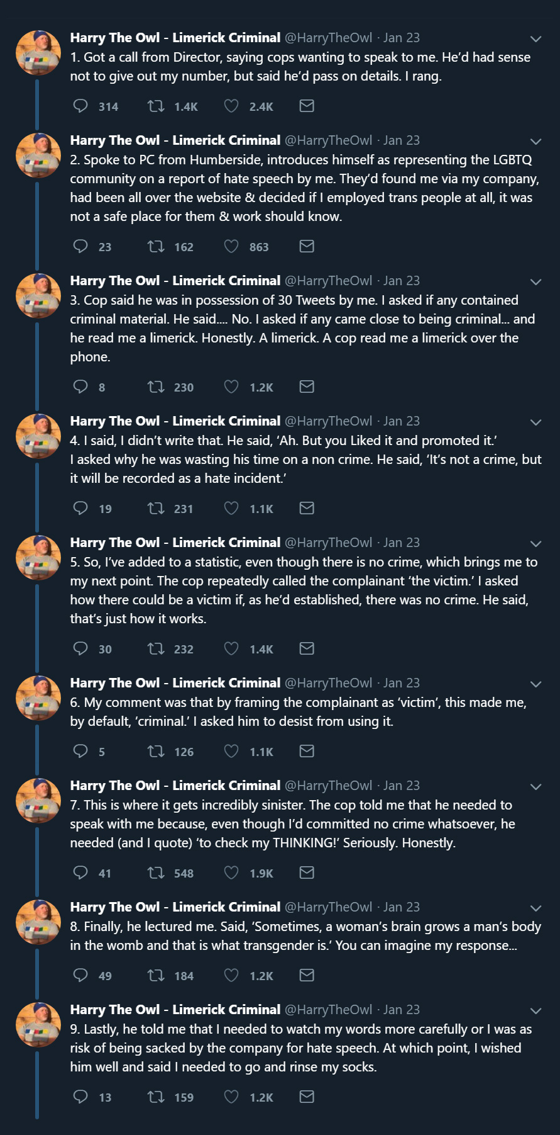Click the Jan 23 timestamp on tweet 3
The image size is (560, 1135).
coord(402,281)
